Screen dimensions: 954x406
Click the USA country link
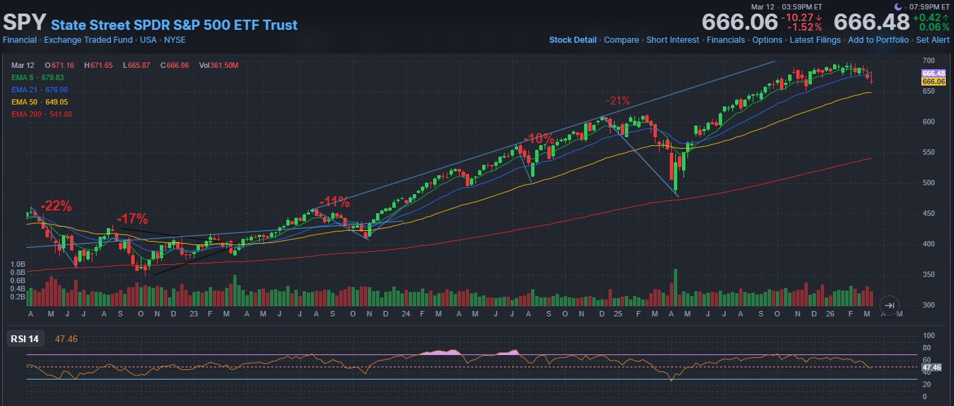[149, 39]
